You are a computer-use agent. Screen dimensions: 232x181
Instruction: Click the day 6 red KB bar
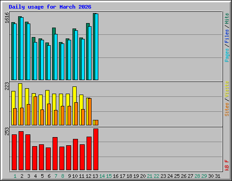click(x=48, y=159)
